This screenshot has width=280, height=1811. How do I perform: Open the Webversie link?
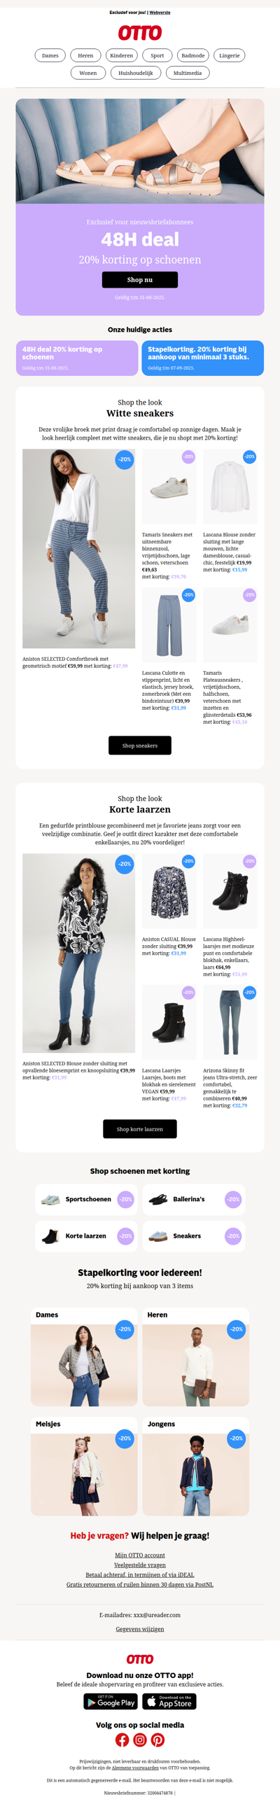pos(160,13)
